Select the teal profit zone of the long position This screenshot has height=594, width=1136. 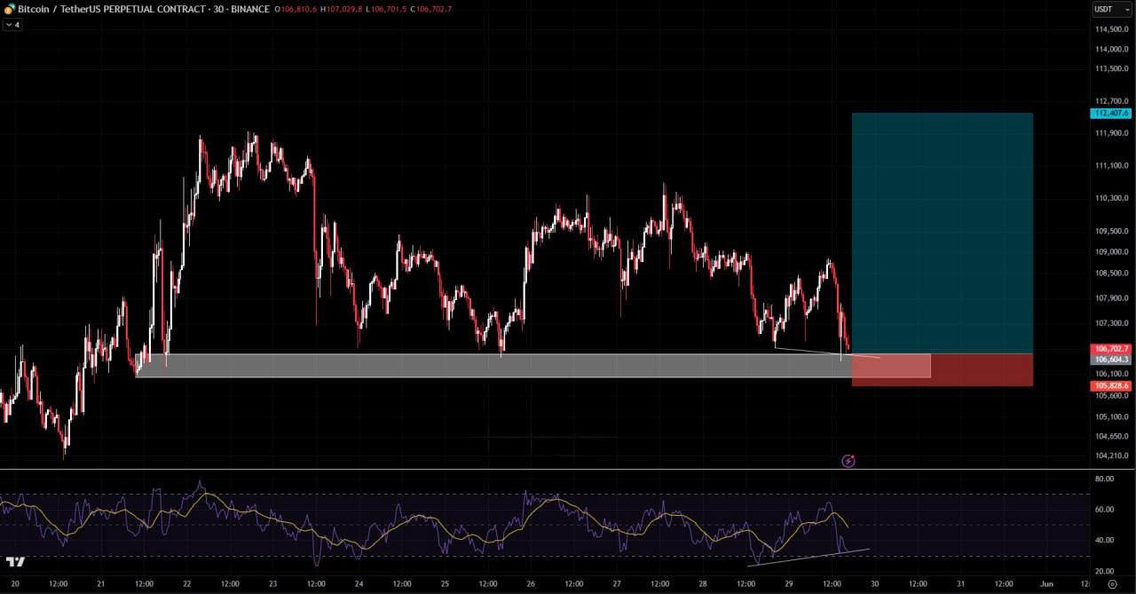tap(942, 233)
